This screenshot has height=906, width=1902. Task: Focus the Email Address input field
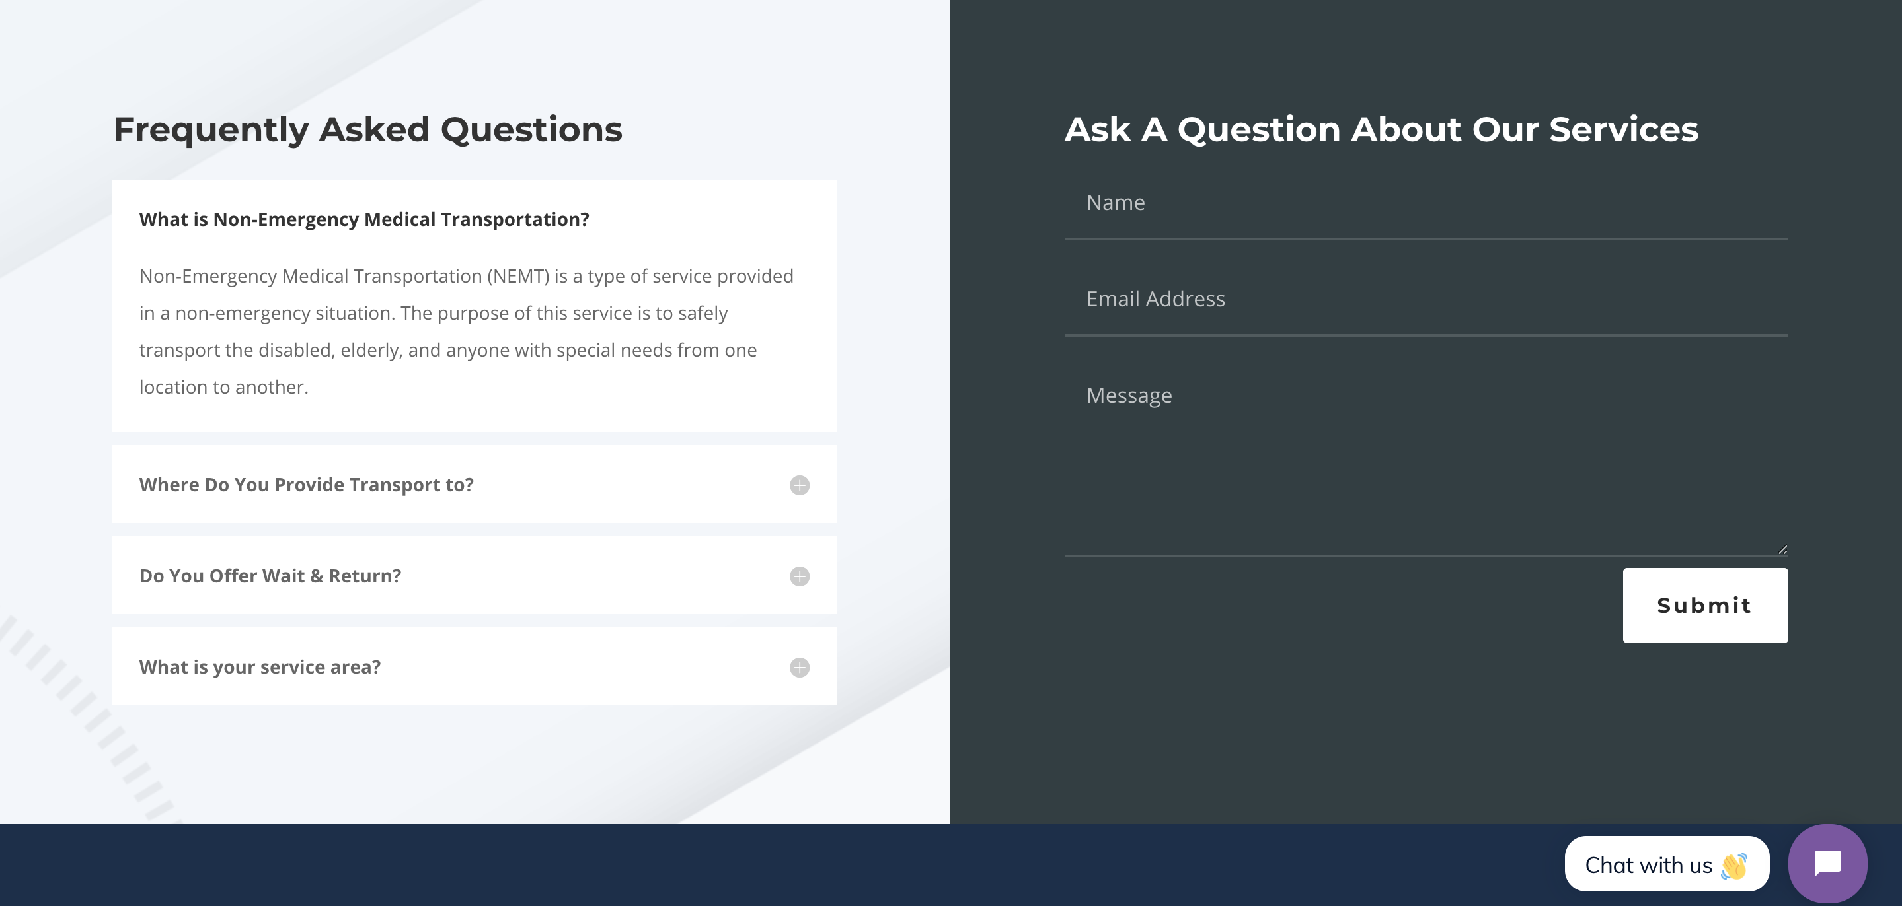pos(1426,300)
